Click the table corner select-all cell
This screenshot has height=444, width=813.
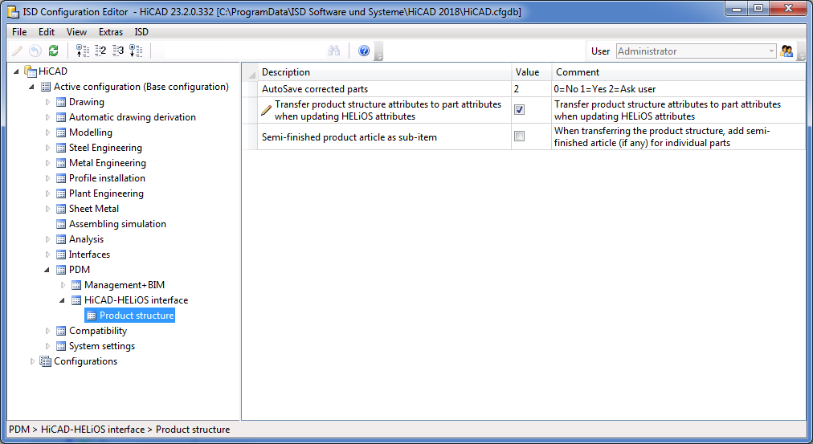click(250, 72)
